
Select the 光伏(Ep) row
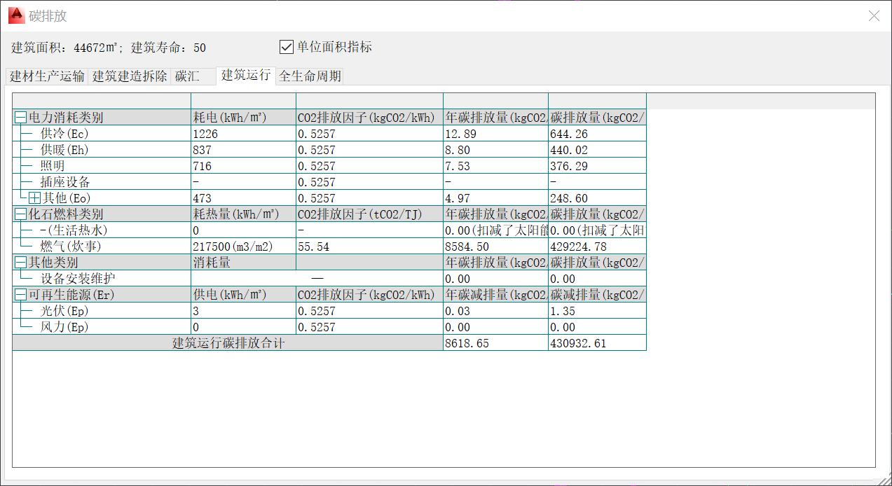pos(64,311)
